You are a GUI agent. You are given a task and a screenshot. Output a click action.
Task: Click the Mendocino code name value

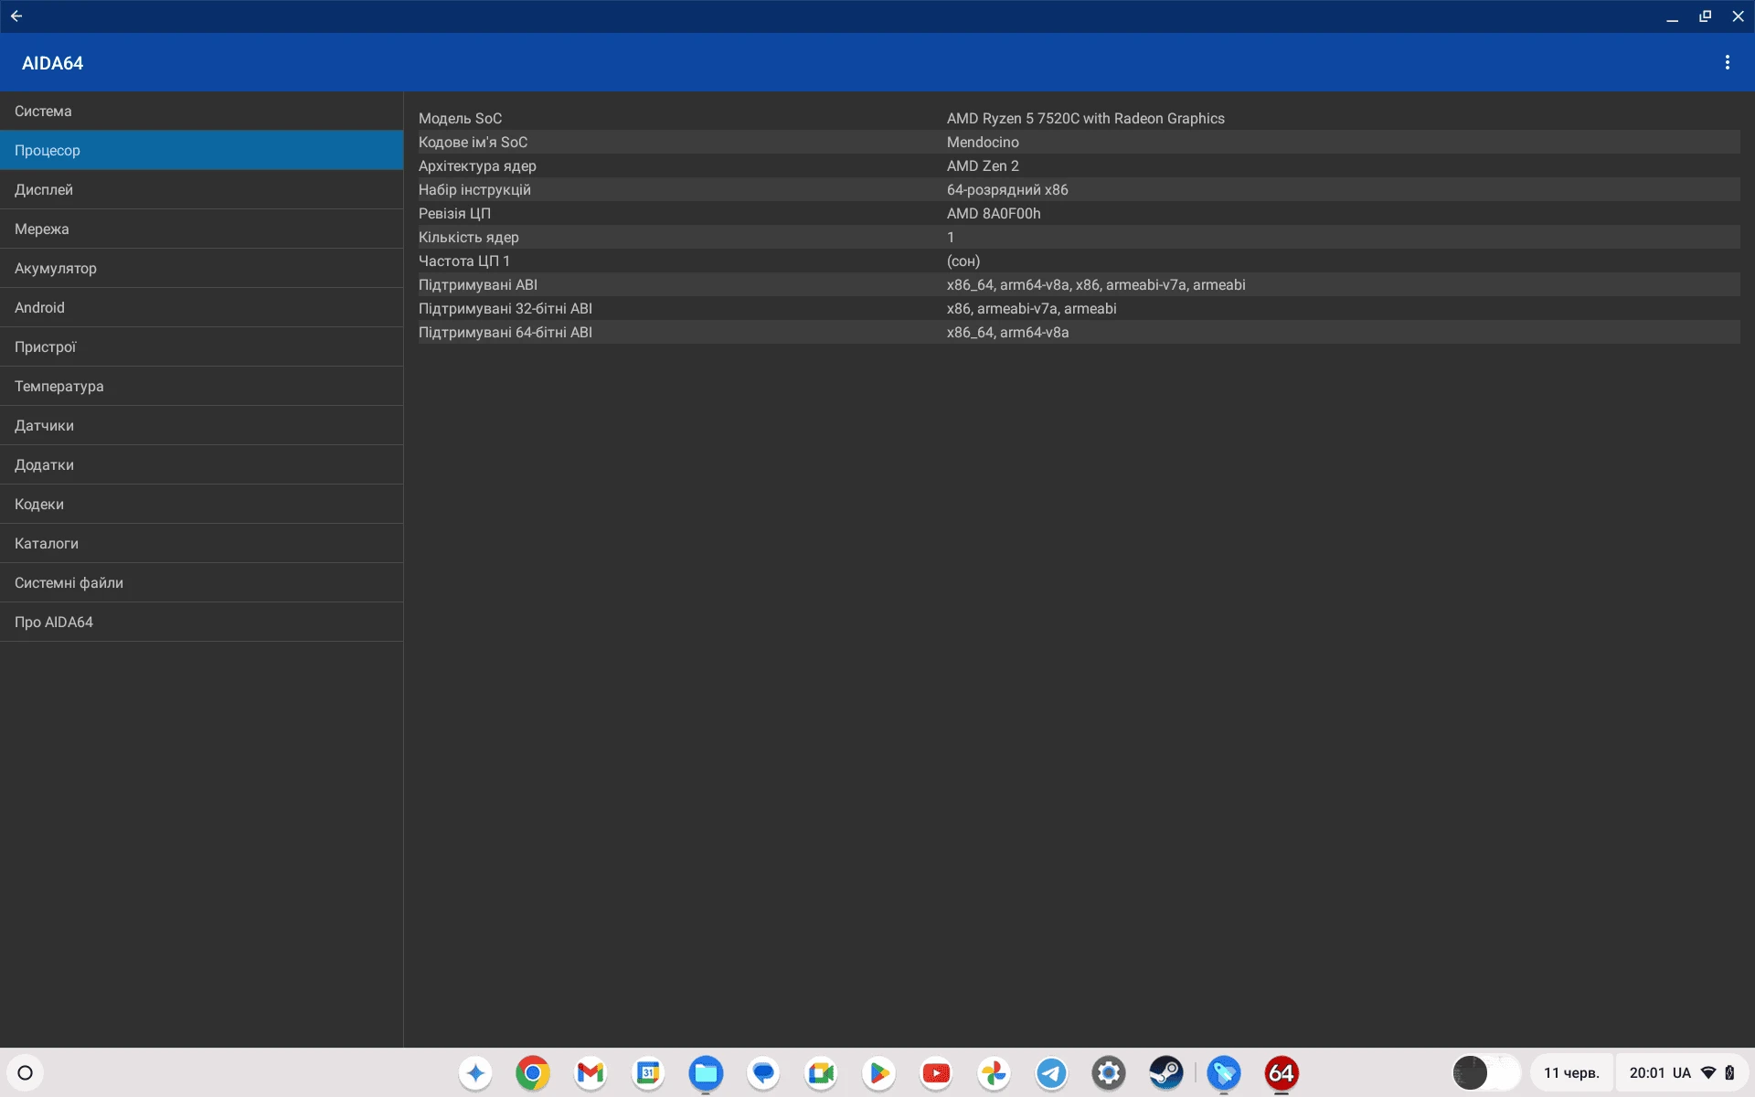[x=983, y=142]
